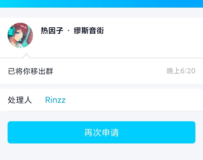
Task: Open handler Rinzz's profile link
Action: (56, 100)
